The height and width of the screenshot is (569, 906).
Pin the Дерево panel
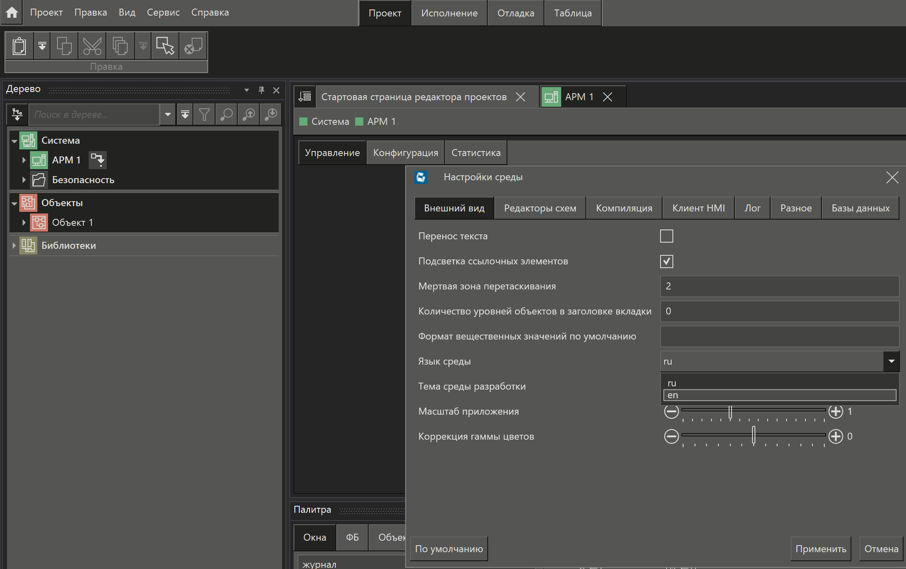pyautogui.click(x=261, y=90)
